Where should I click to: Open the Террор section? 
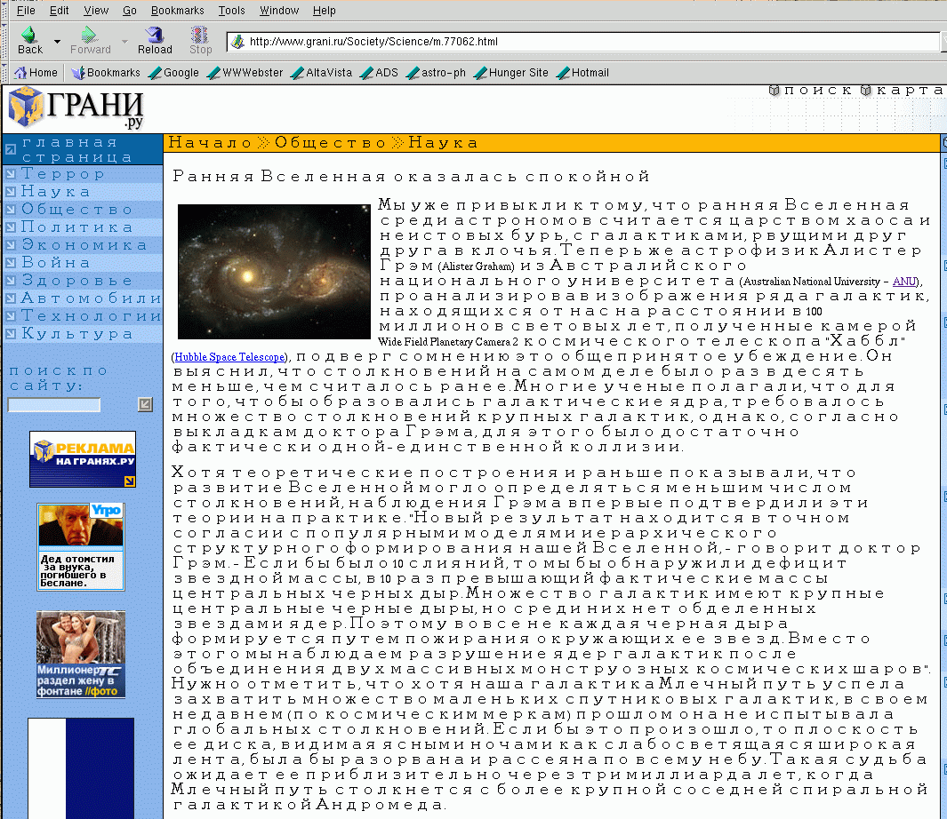click(x=63, y=174)
